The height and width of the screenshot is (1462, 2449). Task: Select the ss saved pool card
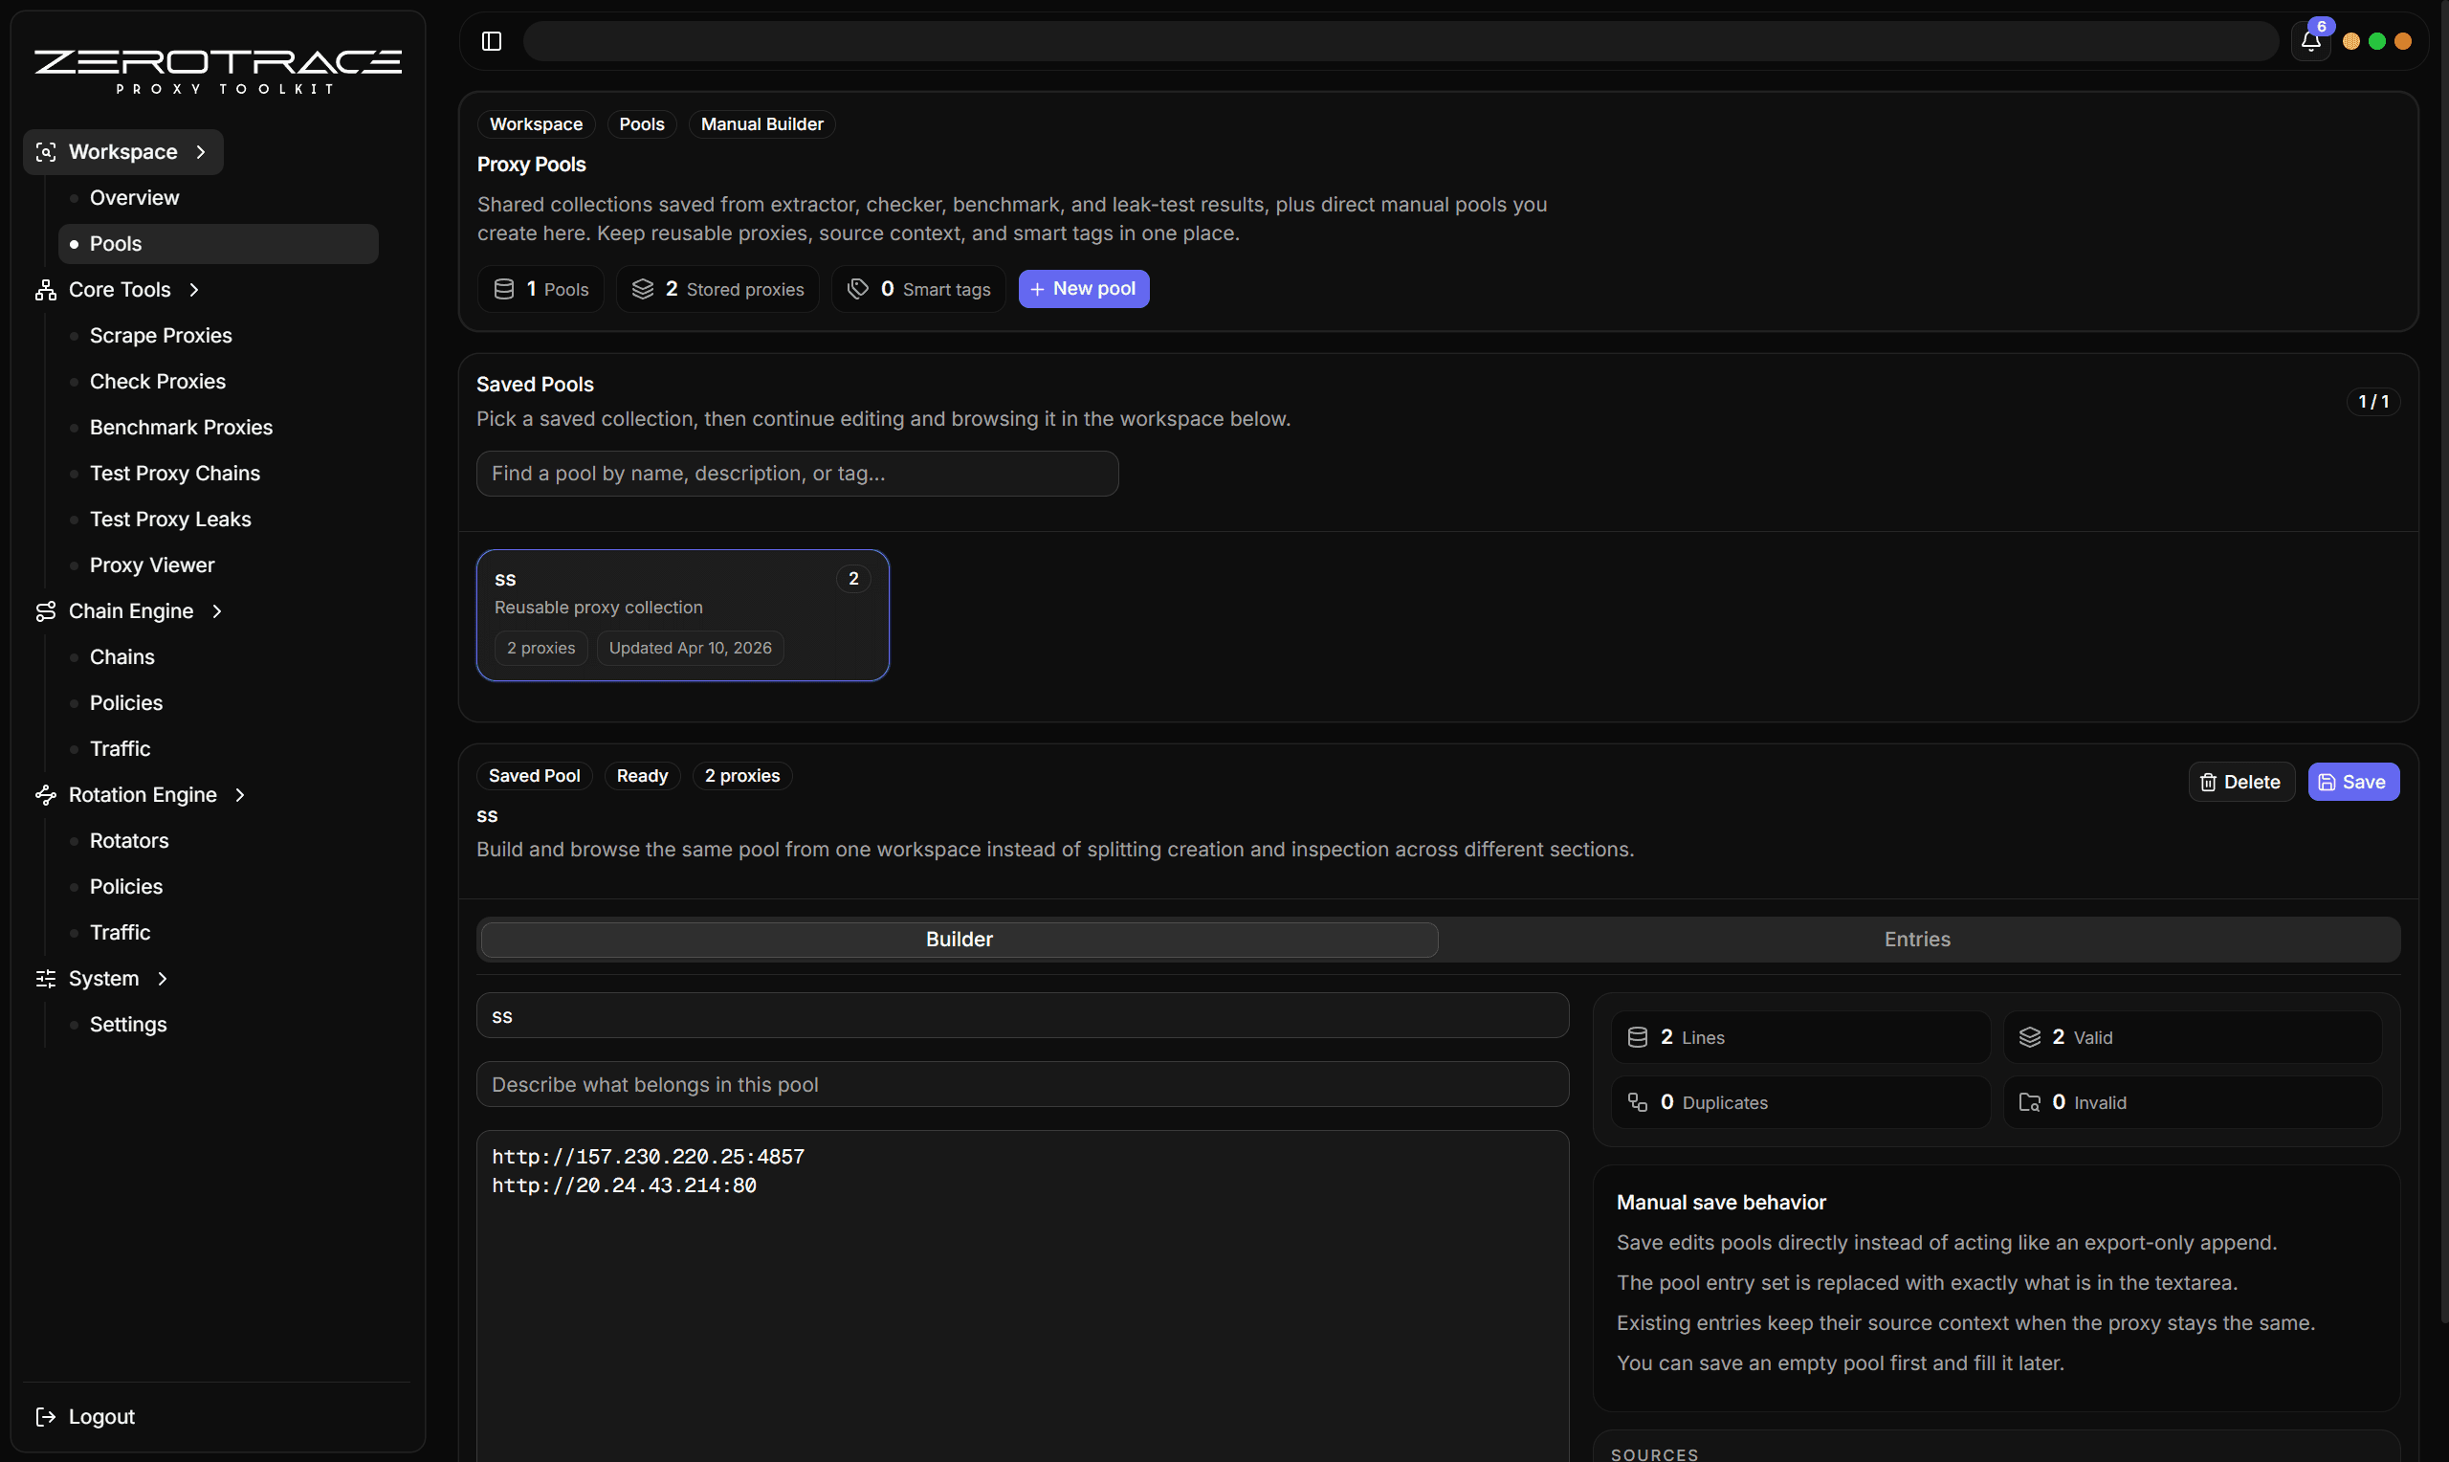682,615
